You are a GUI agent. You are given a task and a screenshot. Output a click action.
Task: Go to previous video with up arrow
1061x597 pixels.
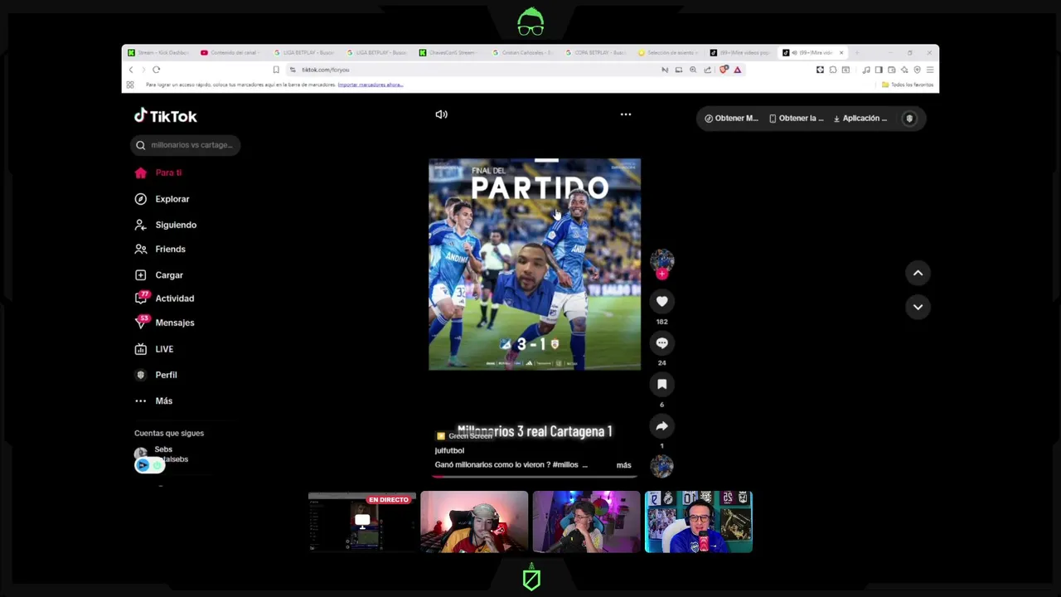[918, 273]
